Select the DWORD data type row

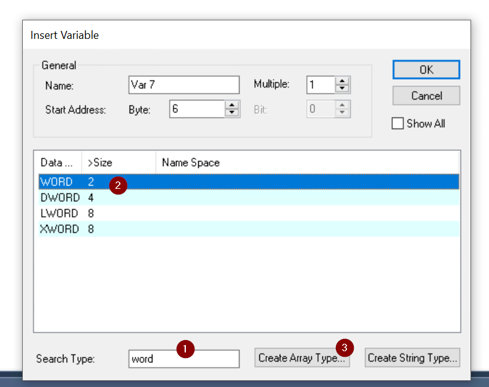coord(249,198)
